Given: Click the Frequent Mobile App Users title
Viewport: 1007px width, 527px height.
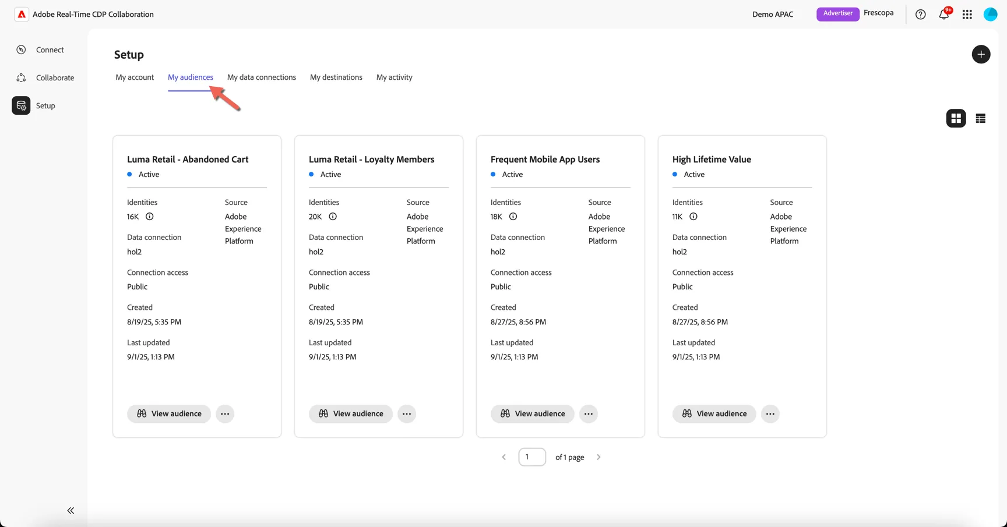Looking at the screenshot, I should pyautogui.click(x=545, y=160).
